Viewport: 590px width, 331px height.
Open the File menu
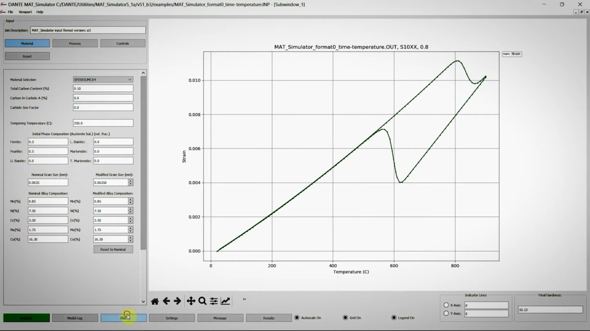(10, 12)
